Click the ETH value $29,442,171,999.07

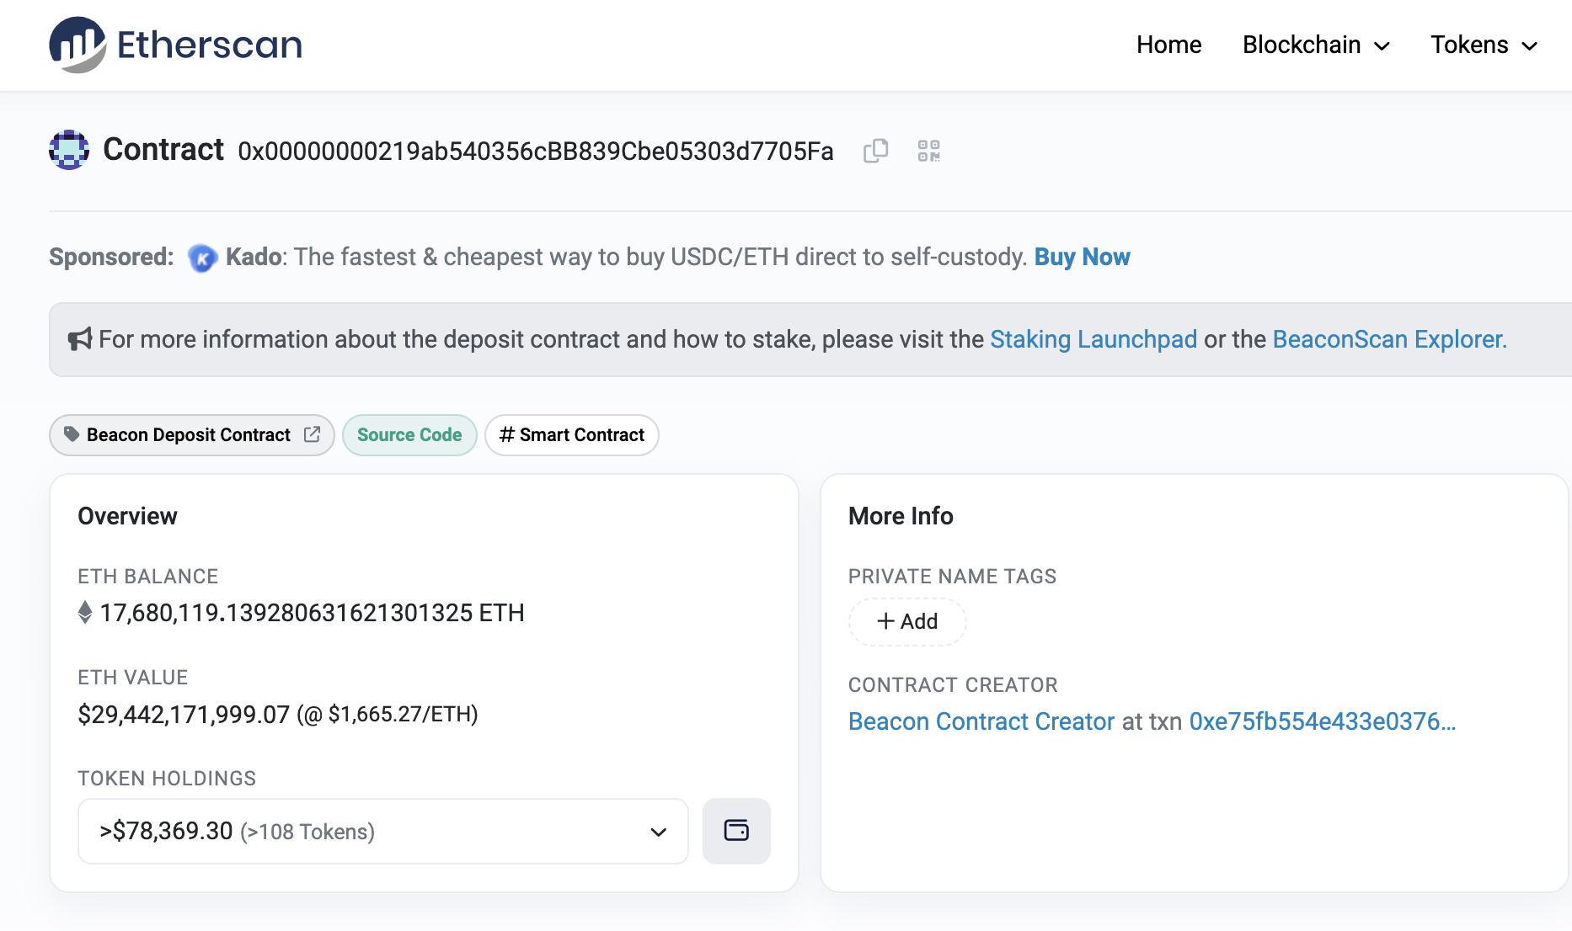coord(184,715)
